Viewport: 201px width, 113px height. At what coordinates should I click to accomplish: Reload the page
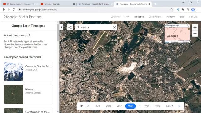pos(14,10)
